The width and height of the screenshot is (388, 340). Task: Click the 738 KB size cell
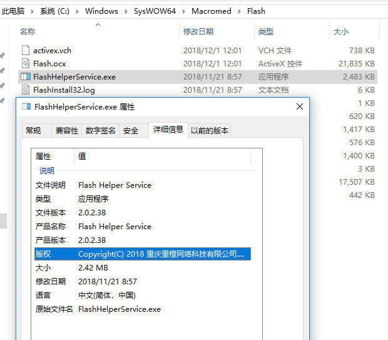(x=362, y=51)
